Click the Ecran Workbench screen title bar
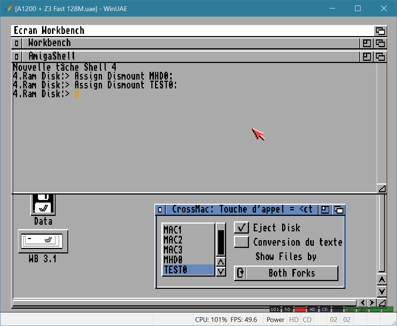Screen dimensions: 397x326 pos(192,31)
